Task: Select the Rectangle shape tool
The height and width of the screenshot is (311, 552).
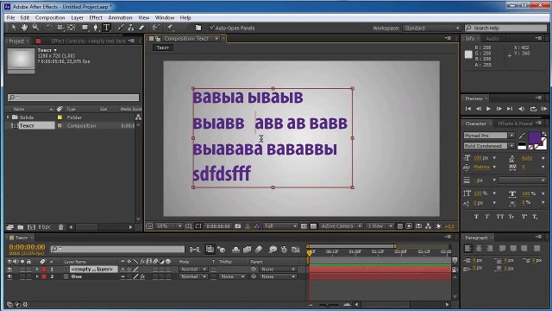Action: (x=85, y=28)
